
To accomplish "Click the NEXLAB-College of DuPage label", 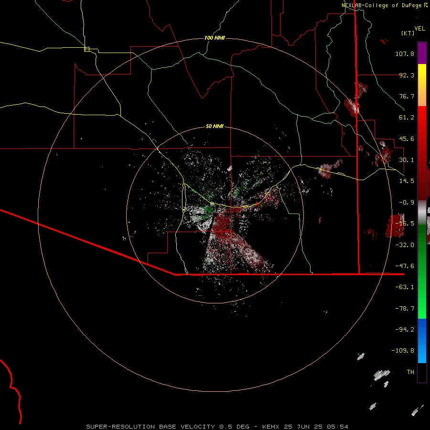I will pyautogui.click(x=381, y=5).
